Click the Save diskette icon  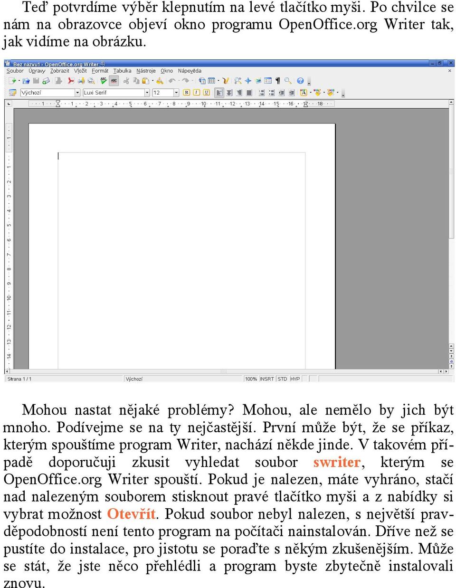36,81
